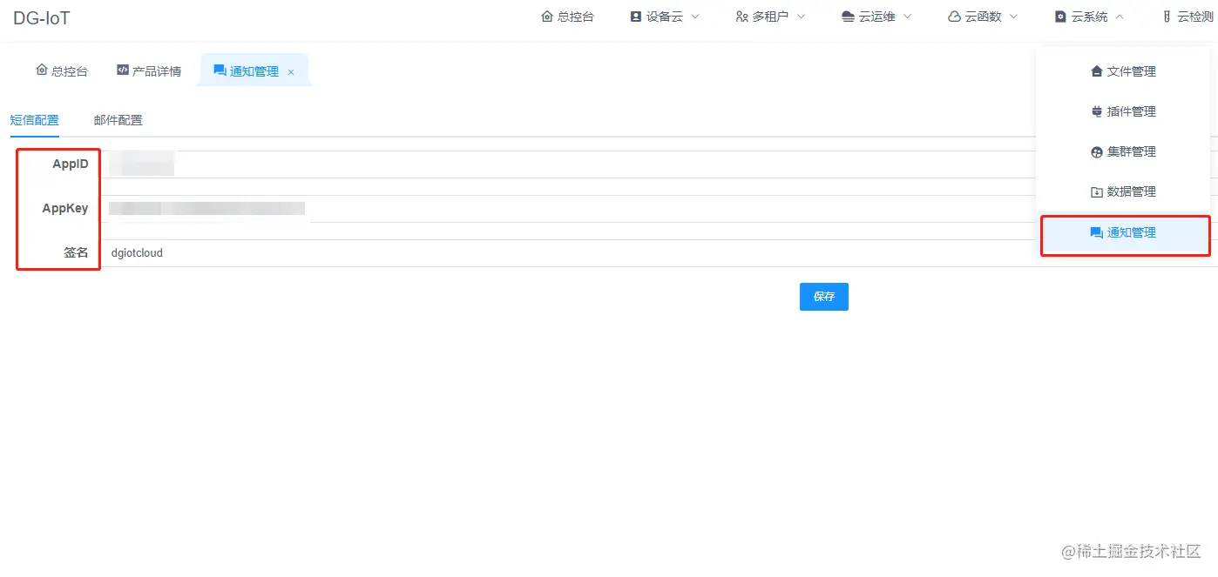Click the chat icon on the 通知管理 tab
Image resolution: width=1218 pixels, height=577 pixels.
[x=220, y=70]
